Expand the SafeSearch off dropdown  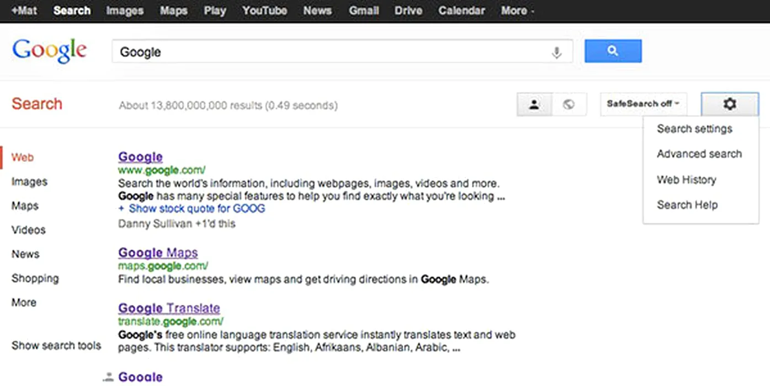[x=643, y=104]
